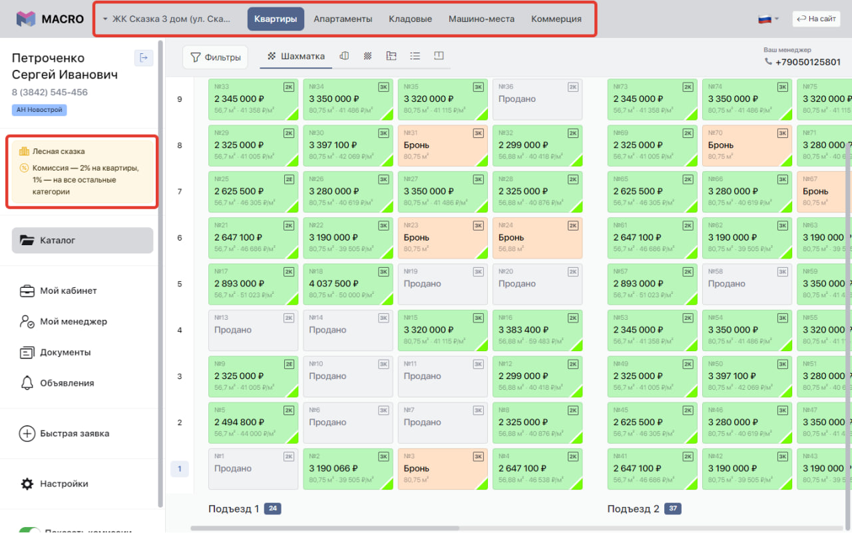Screen dimensions: 852x533
Task: Click the layout panel view icon
Action: (x=439, y=57)
